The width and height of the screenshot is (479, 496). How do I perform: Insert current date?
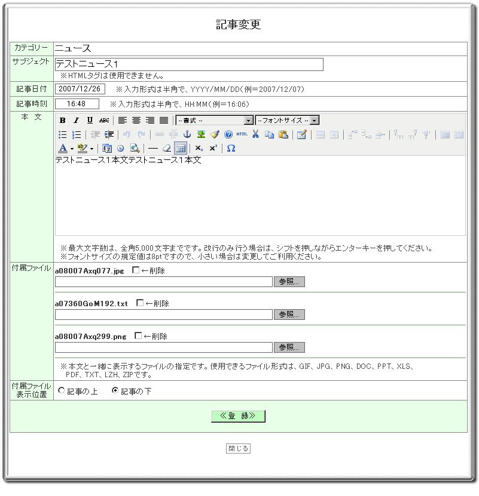107,148
